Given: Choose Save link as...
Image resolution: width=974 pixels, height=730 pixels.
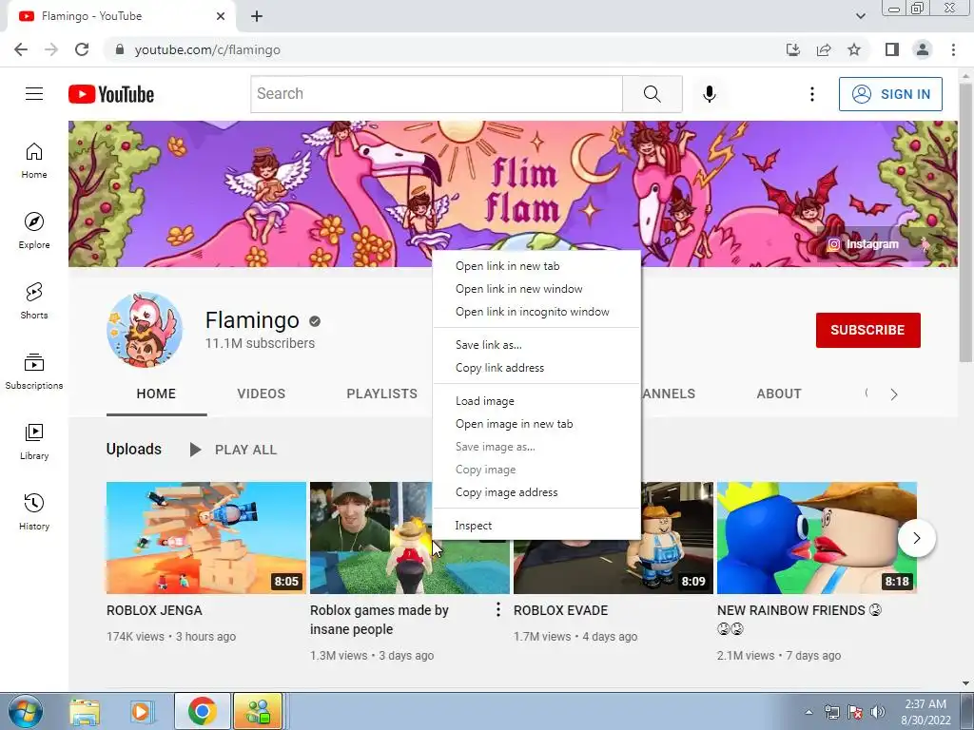Looking at the screenshot, I should click(x=536, y=345).
